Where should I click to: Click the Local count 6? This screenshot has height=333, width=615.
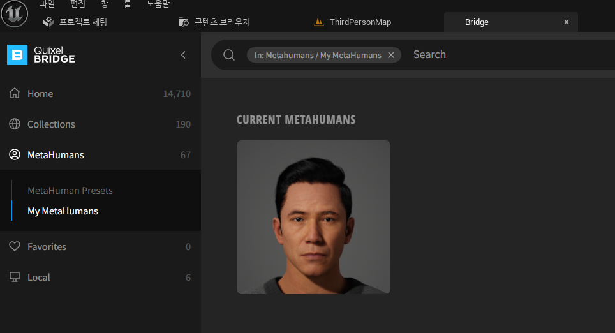pos(188,277)
